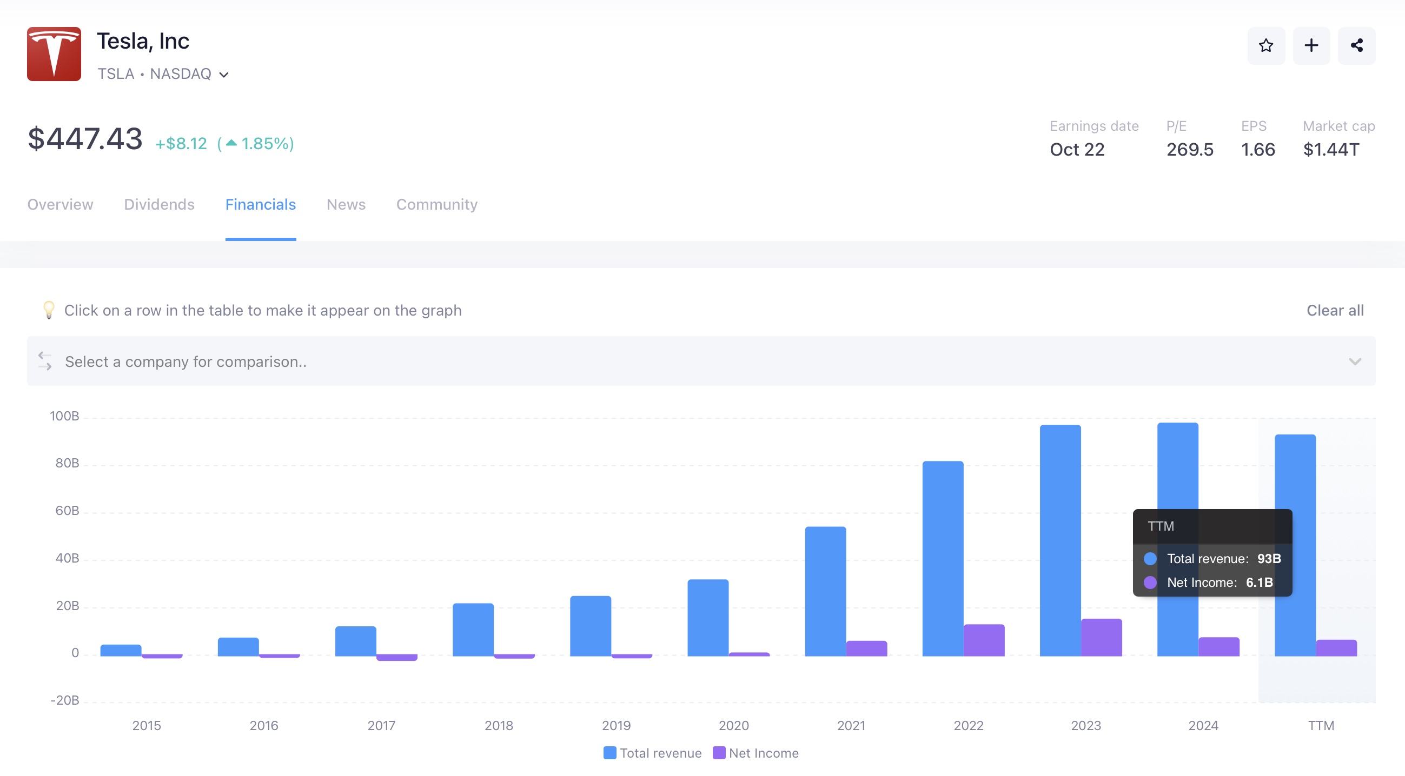The width and height of the screenshot is (1405, 776).
Task: Open the TSLA NASDAQ exchange dropdown
Action: click(224, 75)
